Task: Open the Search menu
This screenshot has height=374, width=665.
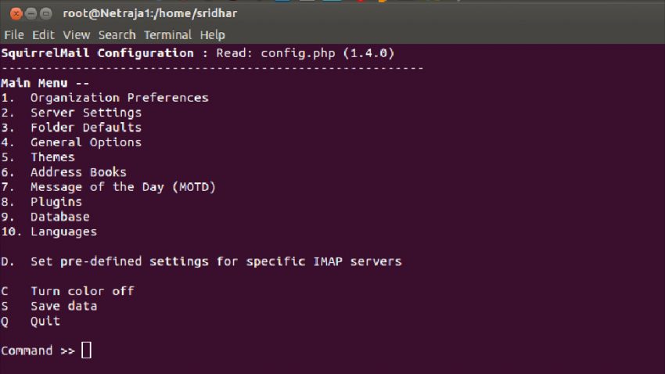Action: click(x=117, y=34)
